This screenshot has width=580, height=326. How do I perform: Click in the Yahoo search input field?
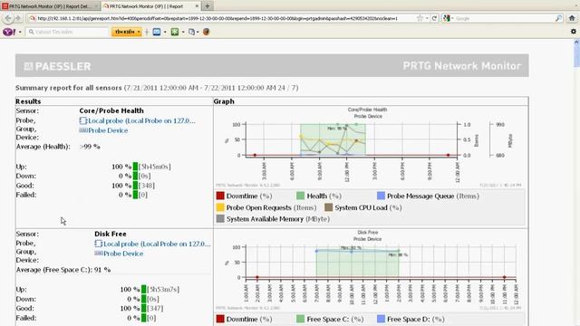(67, 33)
